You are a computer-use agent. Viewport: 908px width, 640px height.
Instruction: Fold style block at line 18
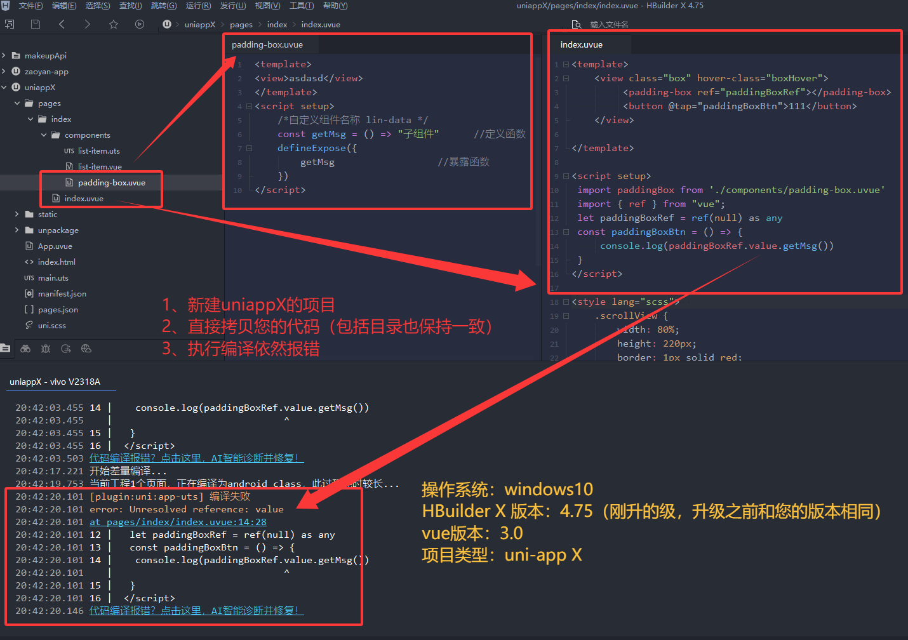pyautogui.click(x=566, y=302)
